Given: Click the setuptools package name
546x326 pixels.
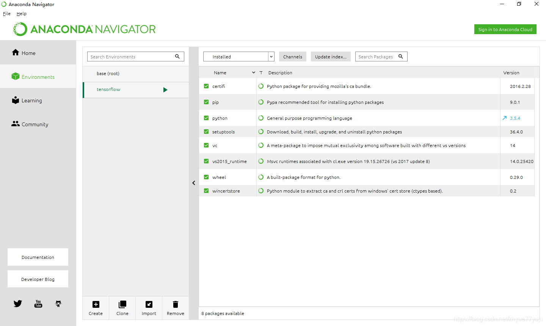Looking at the screenshot, I should coord(223,132).
